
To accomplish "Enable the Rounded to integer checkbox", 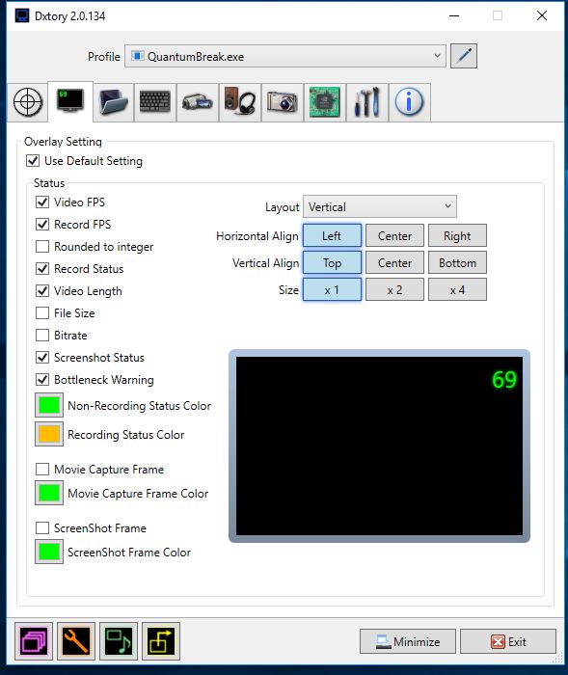I will coord(42,247).
